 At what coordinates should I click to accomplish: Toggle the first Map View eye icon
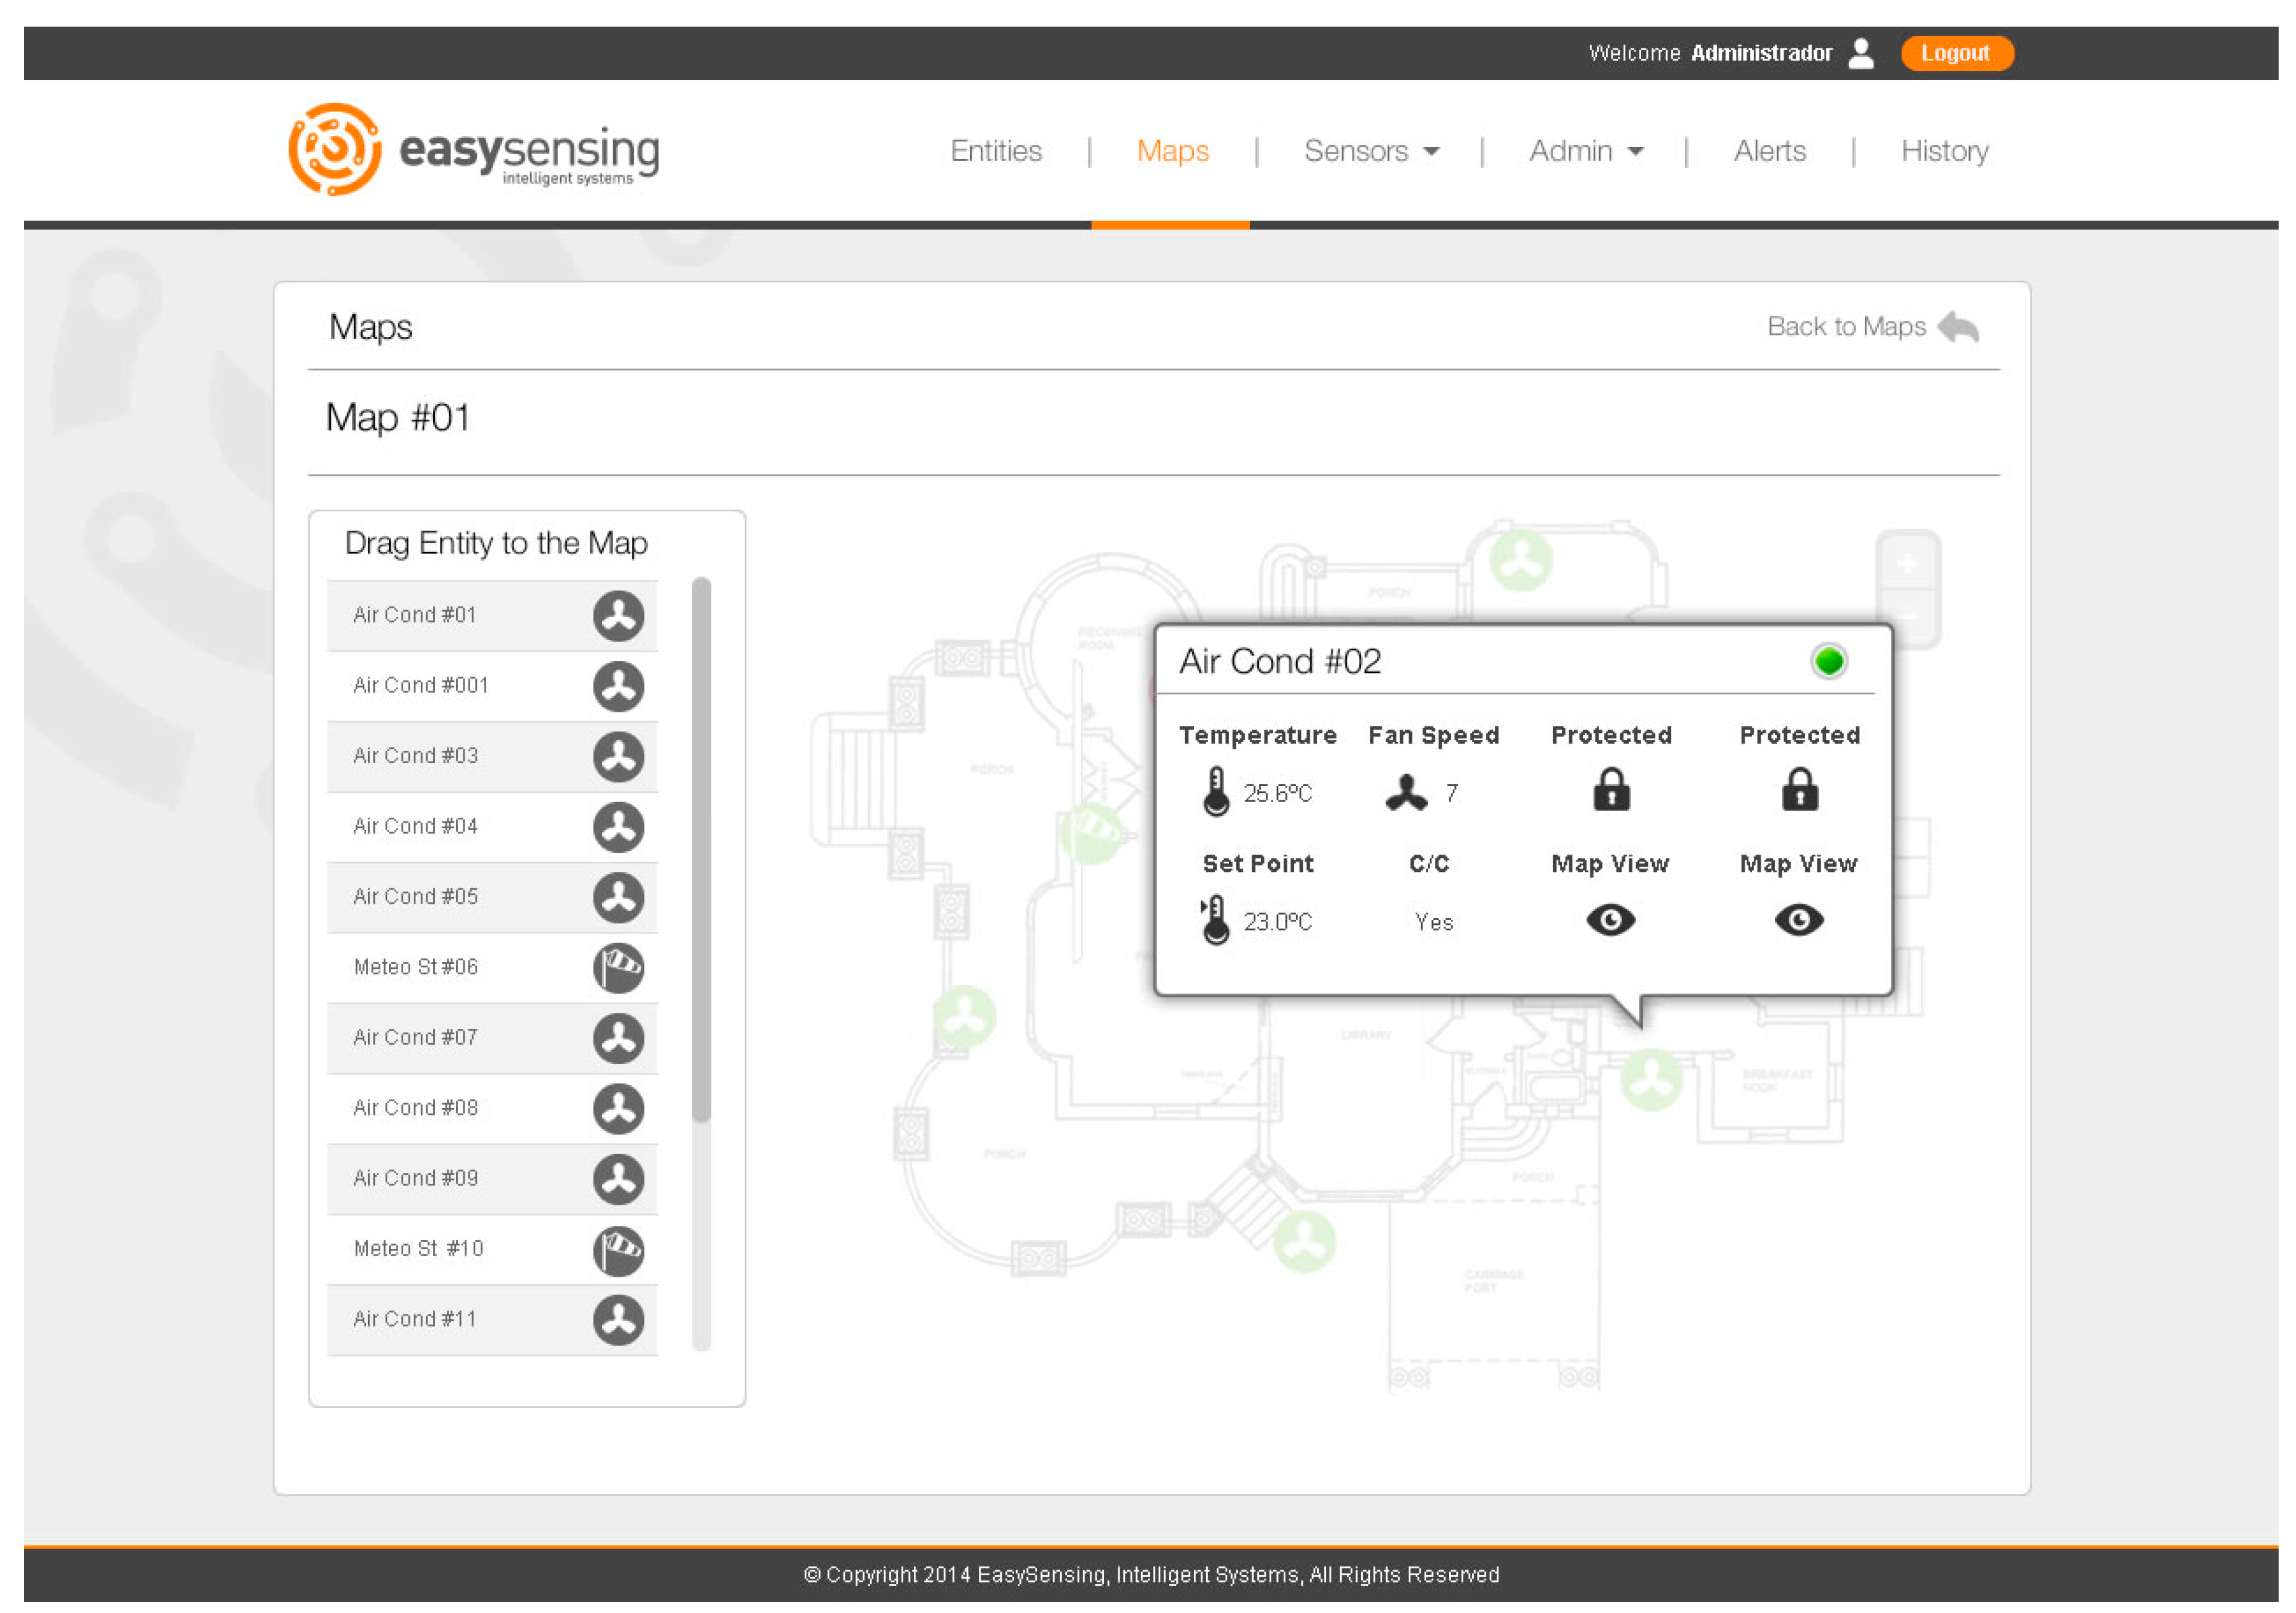pyautogui.click(x=1610, y=920)
